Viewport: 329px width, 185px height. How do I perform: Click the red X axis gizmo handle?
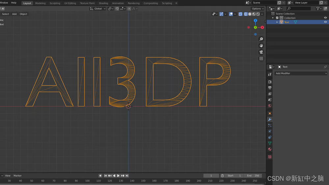262,28
